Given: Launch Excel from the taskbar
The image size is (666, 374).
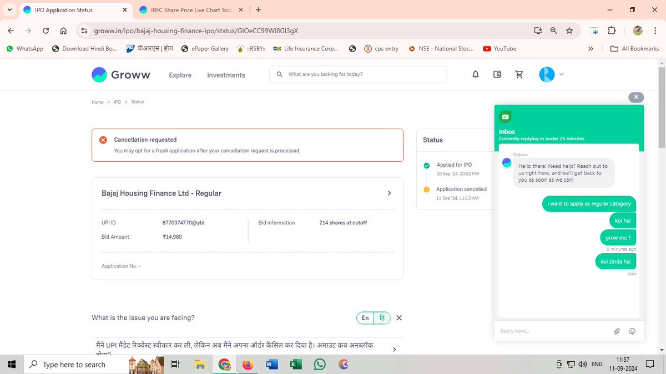Looking at the screenshot, I should (x=296, y=364).
